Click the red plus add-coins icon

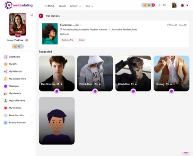pyautogui.click(x=153, y=5)
